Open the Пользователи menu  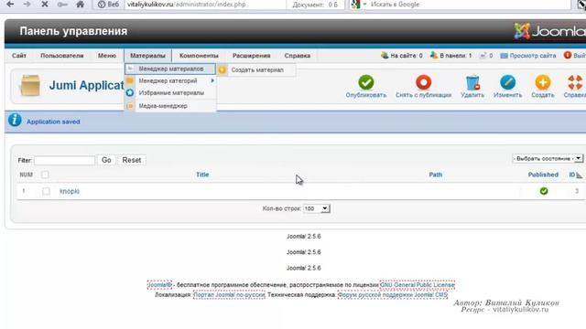coord(62,56)
